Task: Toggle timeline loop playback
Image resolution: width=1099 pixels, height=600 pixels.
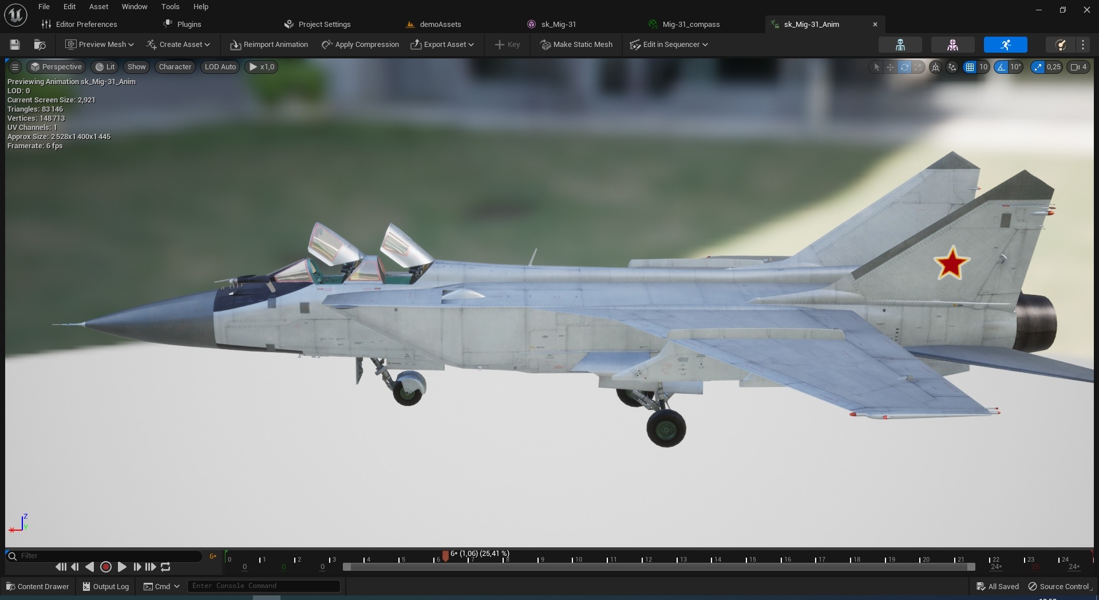Action: pos(165,567)
